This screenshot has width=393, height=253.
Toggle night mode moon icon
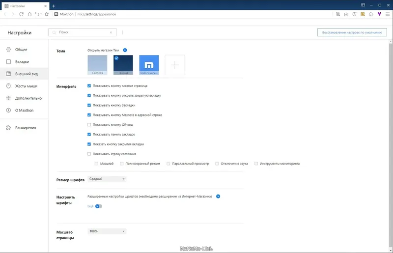(354, 14)
